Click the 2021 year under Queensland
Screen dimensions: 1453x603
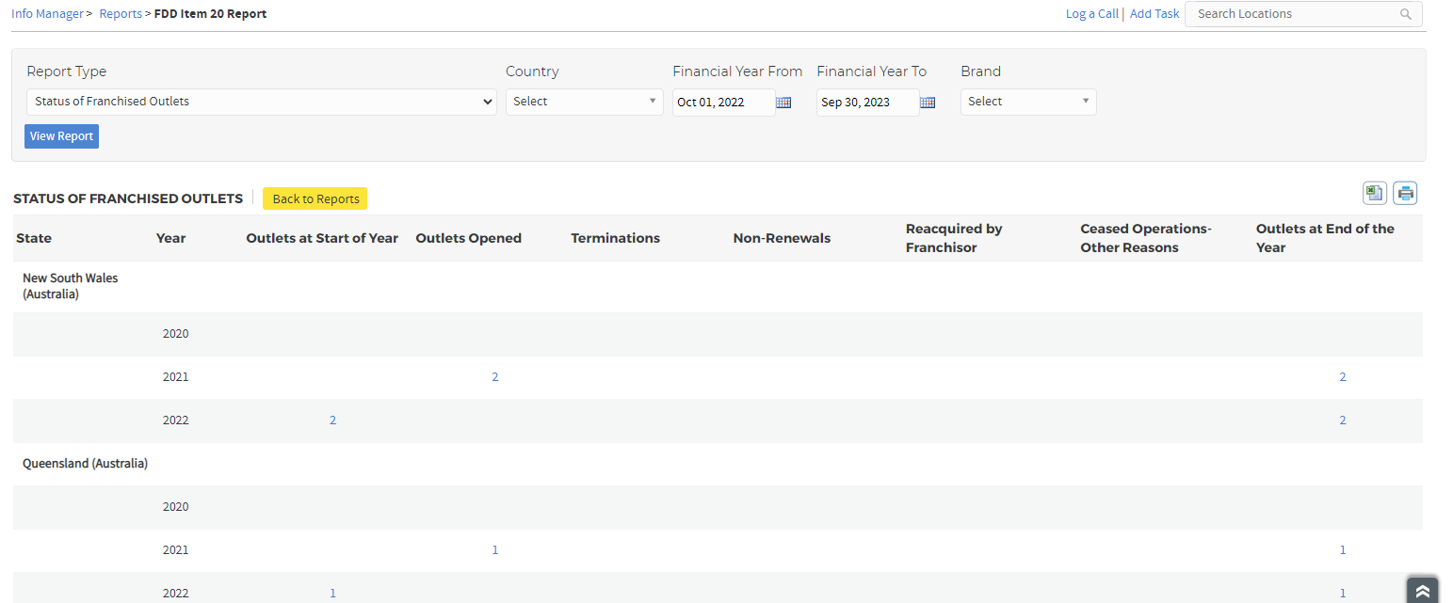pos(175,550)
